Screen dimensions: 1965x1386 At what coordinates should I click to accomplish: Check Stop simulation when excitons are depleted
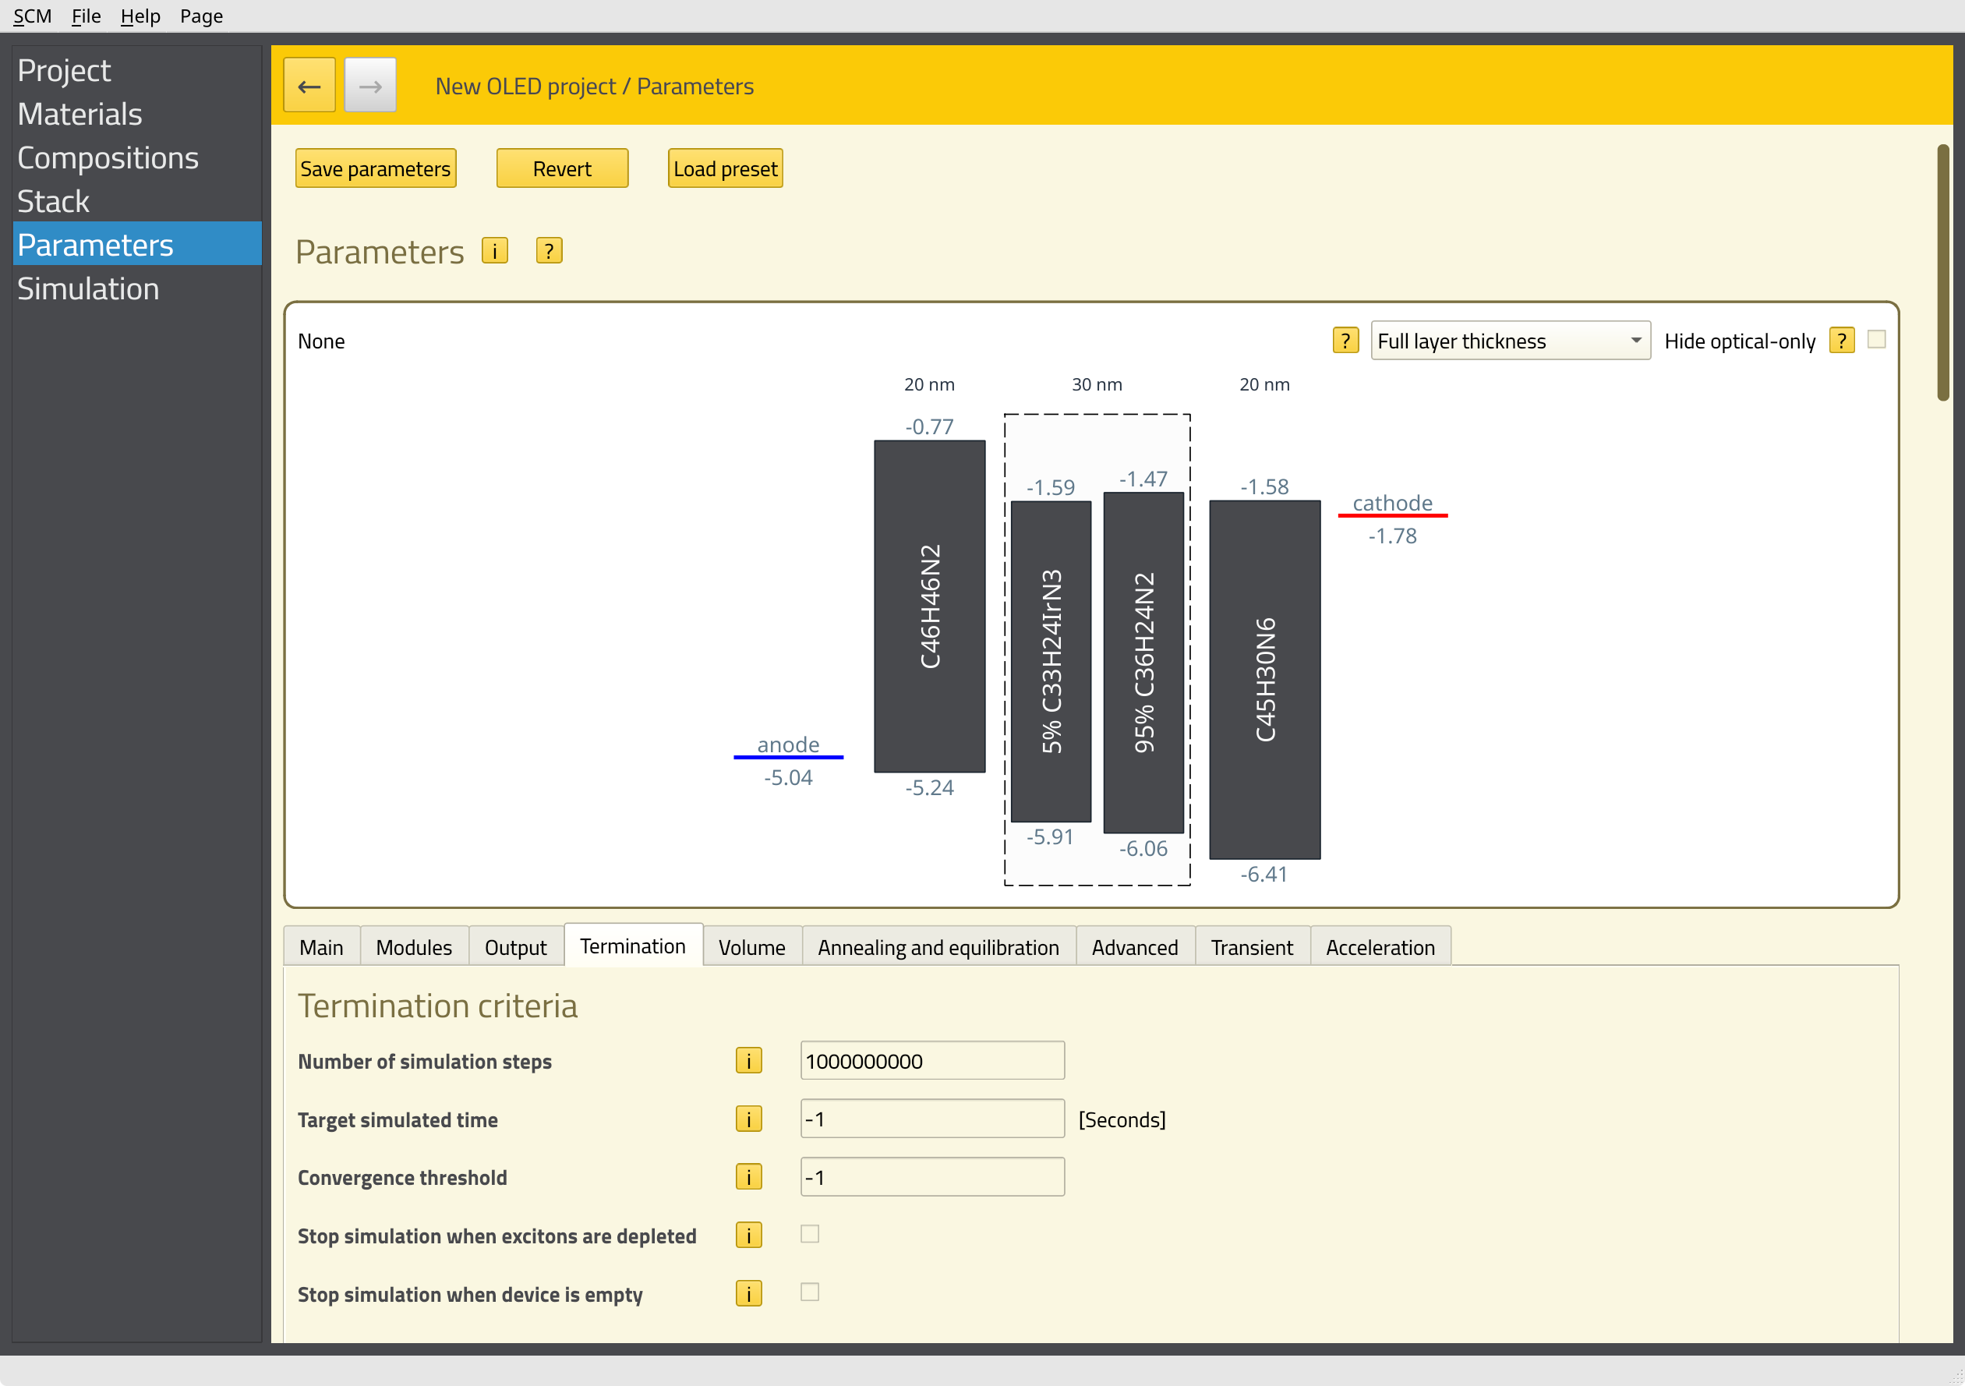(809, 1234)
